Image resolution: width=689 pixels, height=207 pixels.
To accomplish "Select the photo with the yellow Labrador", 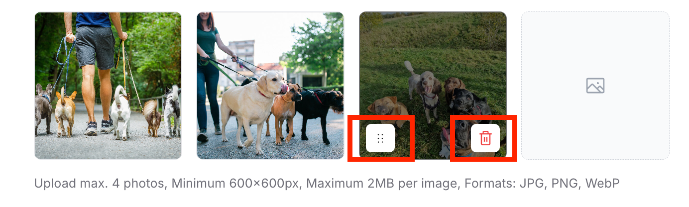I will coord(270,86).
